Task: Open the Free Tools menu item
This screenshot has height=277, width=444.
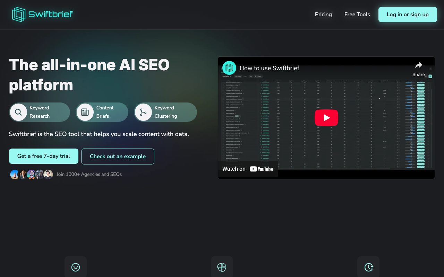Action: [357, 15]
